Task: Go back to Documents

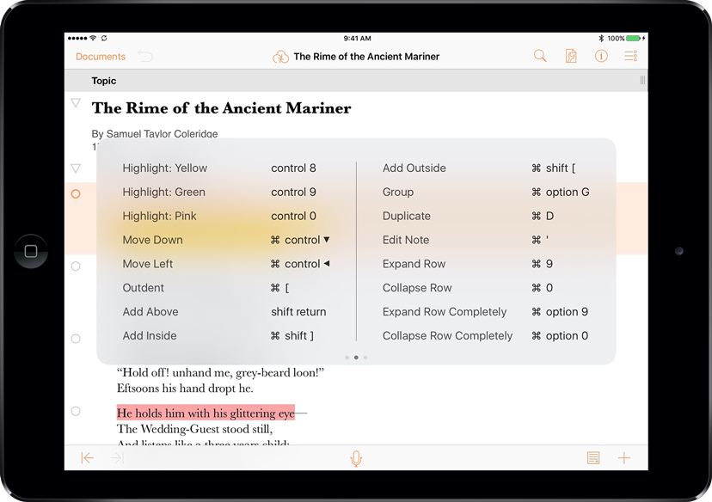Action: click(x=101, y=56)
